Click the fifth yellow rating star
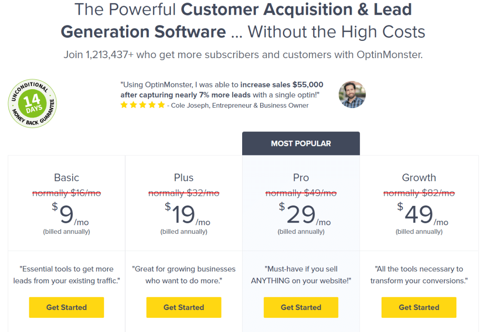Image resolution: width=480 pixels, height=332 pixels. (161, 105)
